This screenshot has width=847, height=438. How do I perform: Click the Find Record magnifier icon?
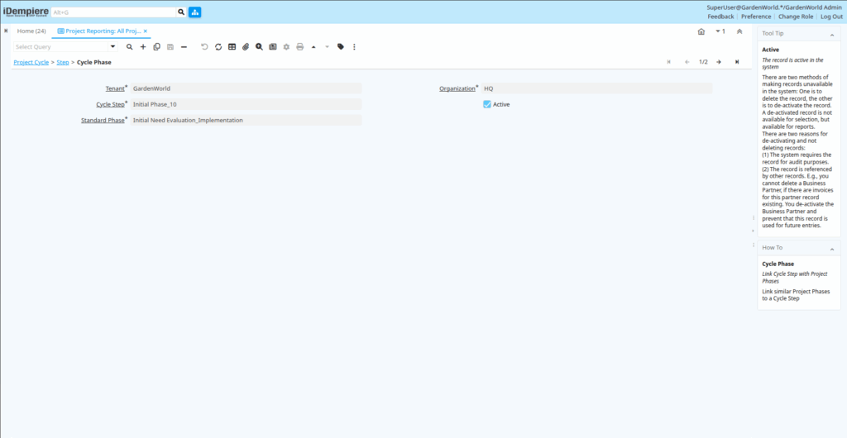(x=130, y=47)
